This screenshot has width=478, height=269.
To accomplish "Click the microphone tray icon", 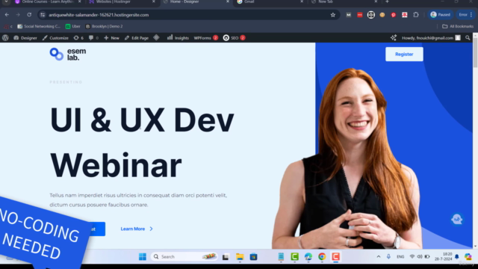I will [x=388, y=257].
